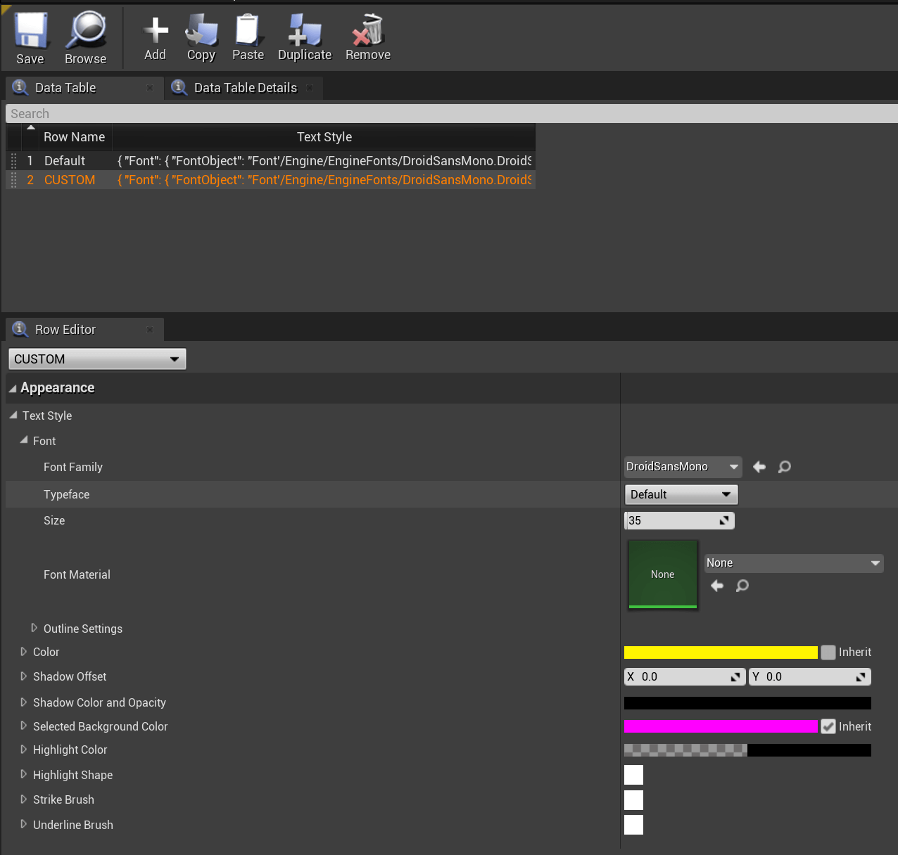The image size is (898, 855).
Task: Sort by Row Name column header
Action: [74, 137]
